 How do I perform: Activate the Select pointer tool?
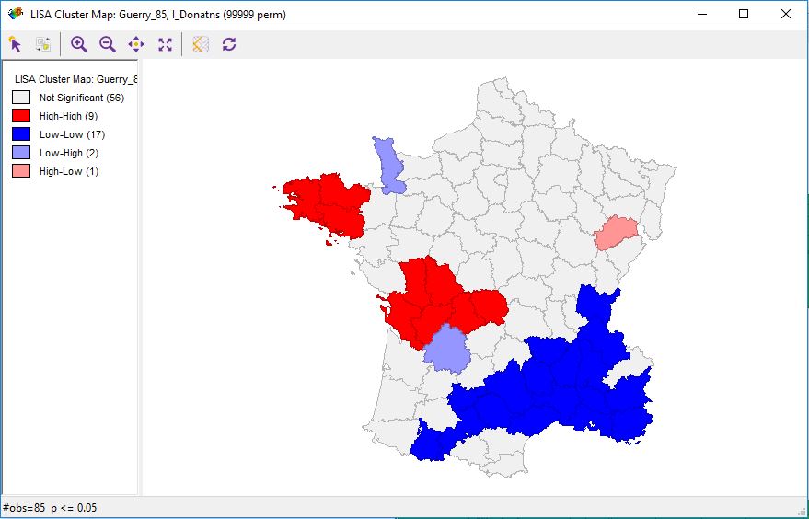[16, 44]
